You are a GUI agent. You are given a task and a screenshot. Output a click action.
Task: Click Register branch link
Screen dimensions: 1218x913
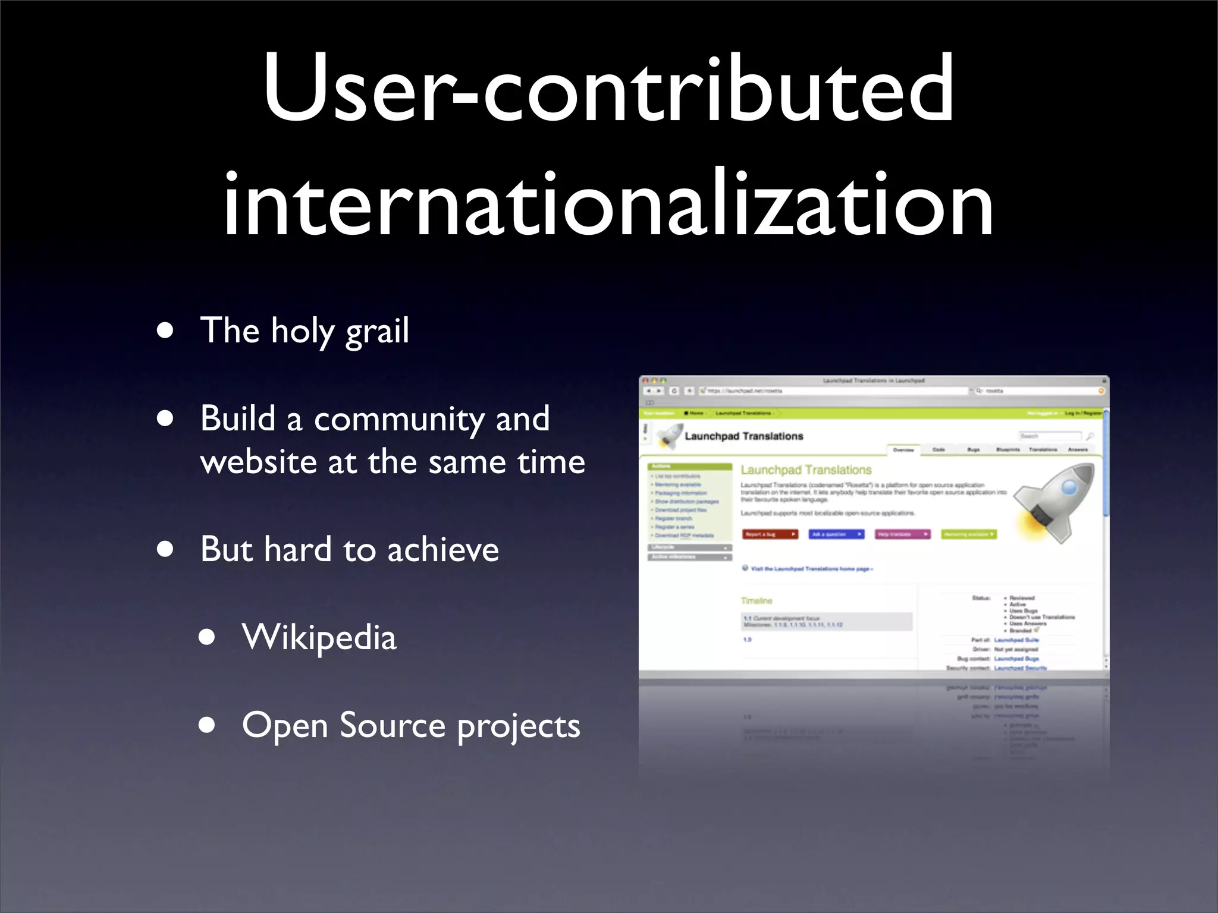pos(673,518)
